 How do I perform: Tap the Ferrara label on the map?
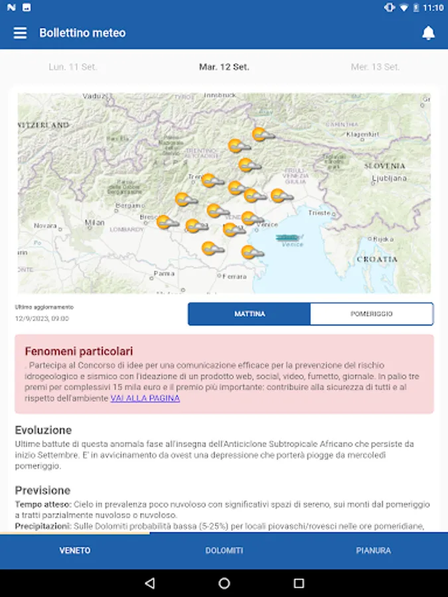[x=234, y=277]
